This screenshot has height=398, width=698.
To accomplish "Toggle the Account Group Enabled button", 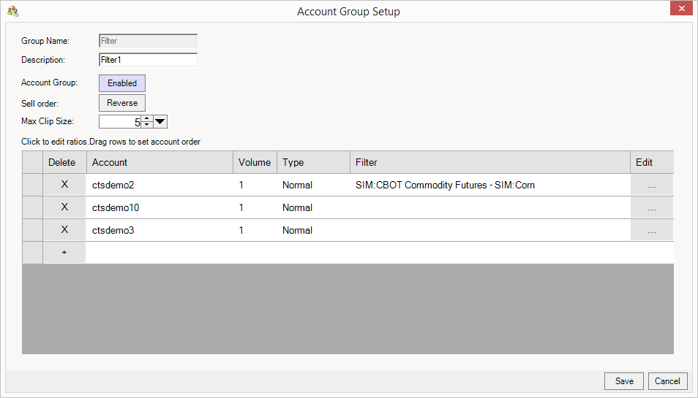I will coord(122,83).
